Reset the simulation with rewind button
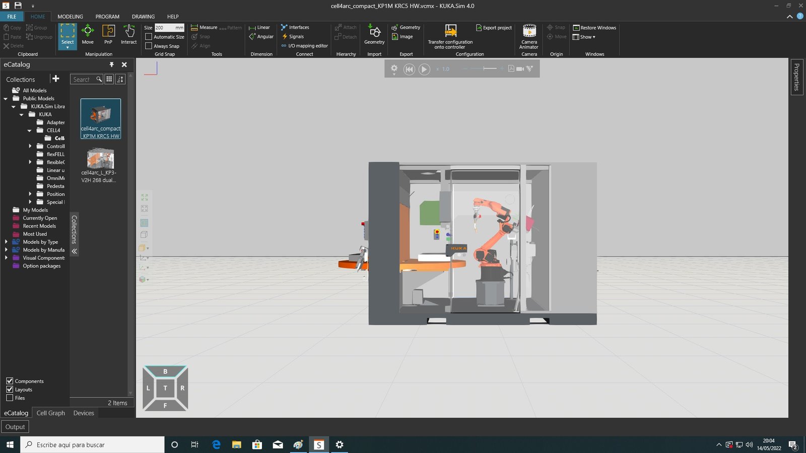806x453 pixels. (x=409, y=69)
